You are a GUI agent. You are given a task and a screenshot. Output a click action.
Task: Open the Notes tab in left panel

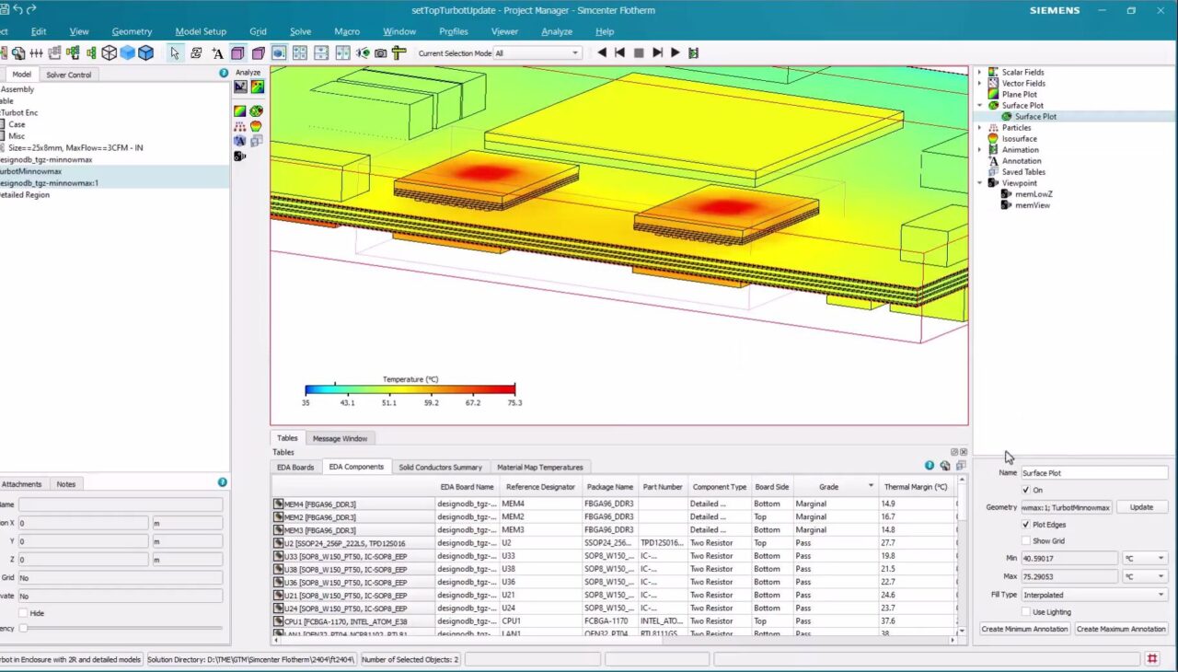click(x=66, y=484)
